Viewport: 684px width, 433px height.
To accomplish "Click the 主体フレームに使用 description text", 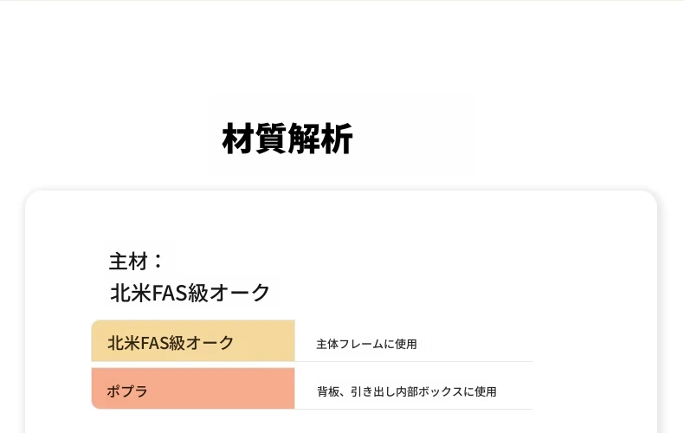I will (366, 344).
